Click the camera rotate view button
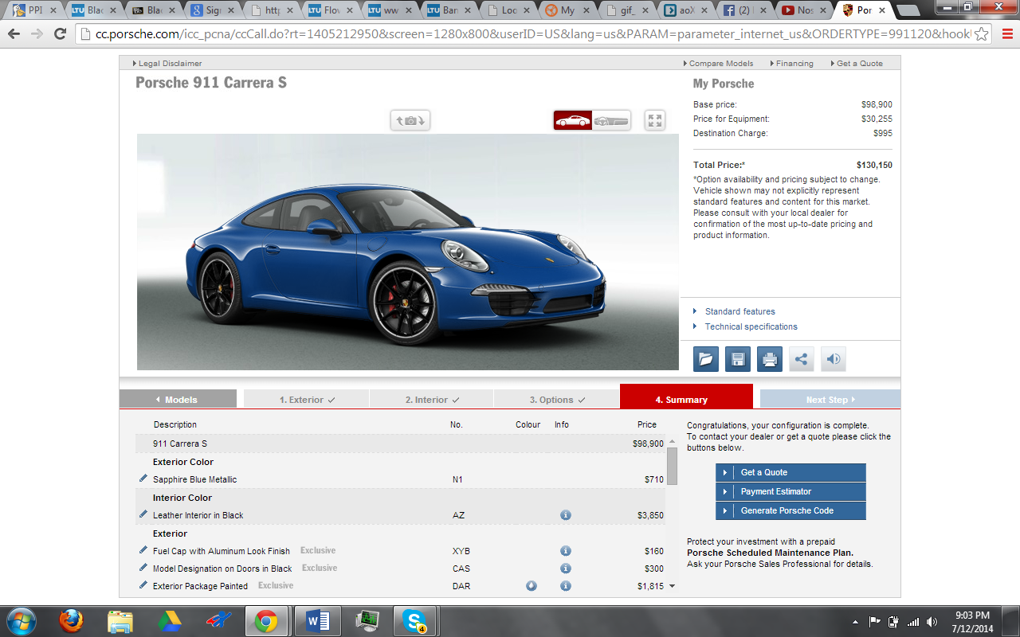This screenshot has height=637, width=1020. [410, 120]
